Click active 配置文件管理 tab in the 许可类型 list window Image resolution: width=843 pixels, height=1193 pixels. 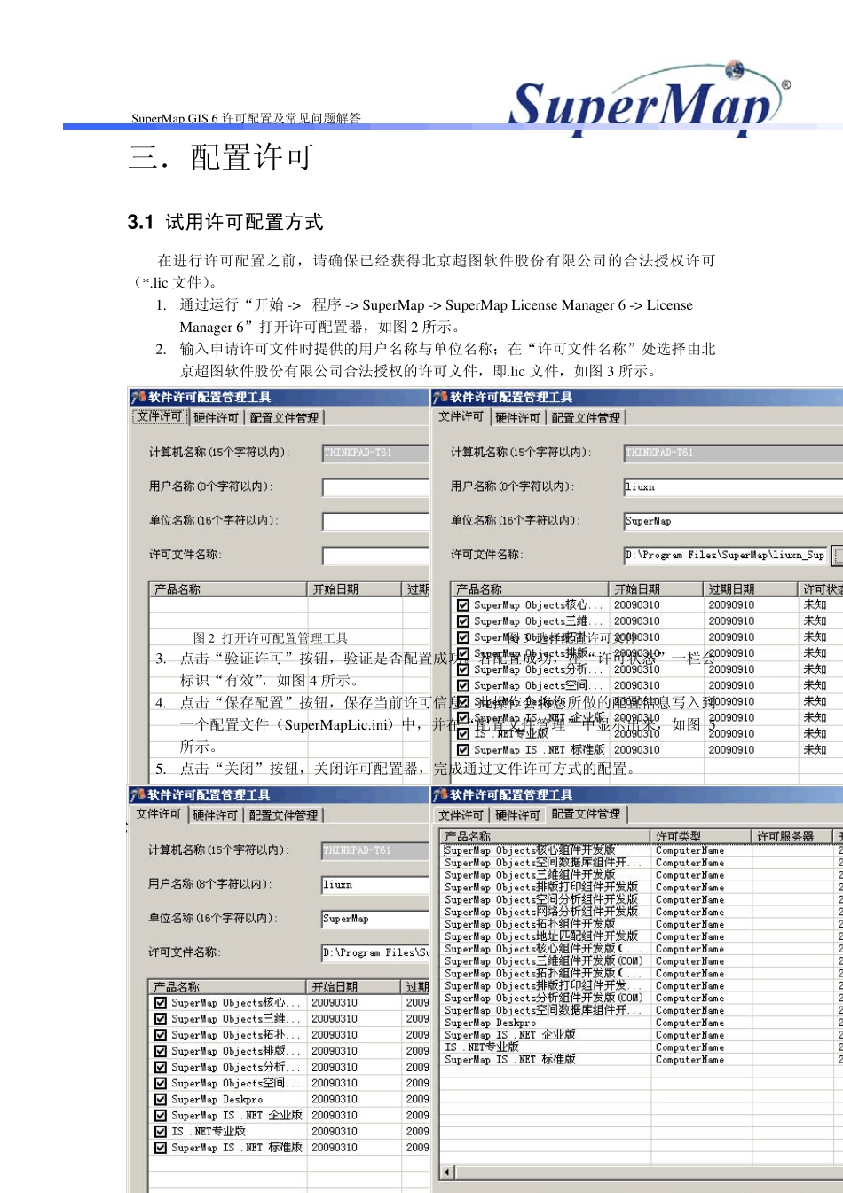tap(587, 814)
